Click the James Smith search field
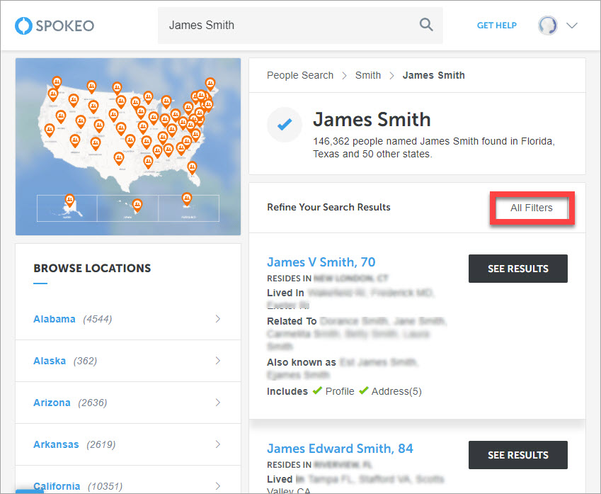The width and height of the screenshot is (601, 494). (x=300, y=26)
